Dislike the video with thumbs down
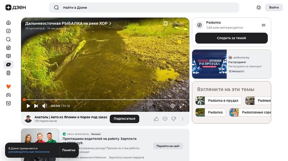This screenshot has width=288, height=161. click(x=174, y=119)
